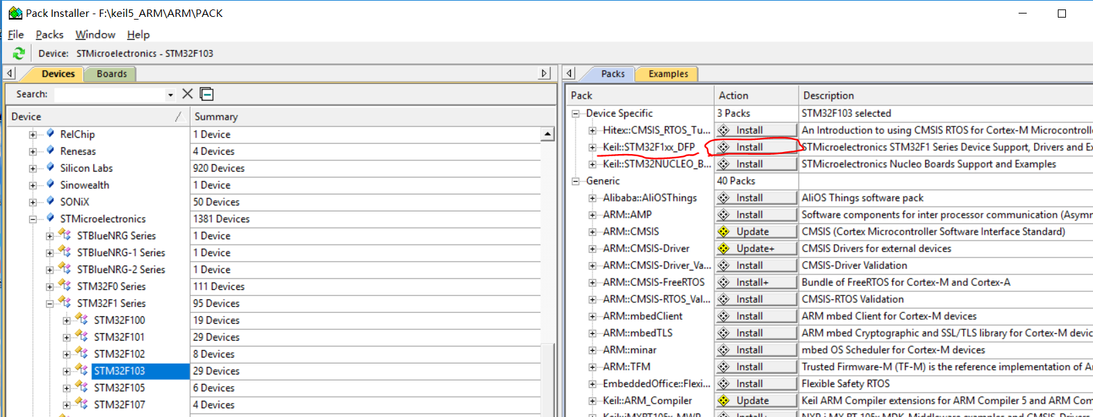Click the STM32F105 device group icon
The width and height of the screenshot is (1093, 417).
(82, 387)
